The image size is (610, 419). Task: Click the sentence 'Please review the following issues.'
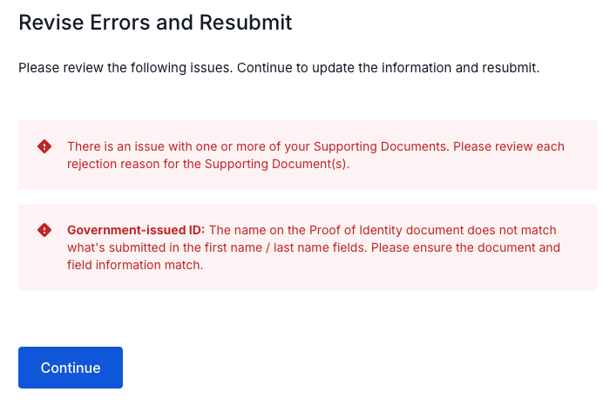tap(125, 68)
